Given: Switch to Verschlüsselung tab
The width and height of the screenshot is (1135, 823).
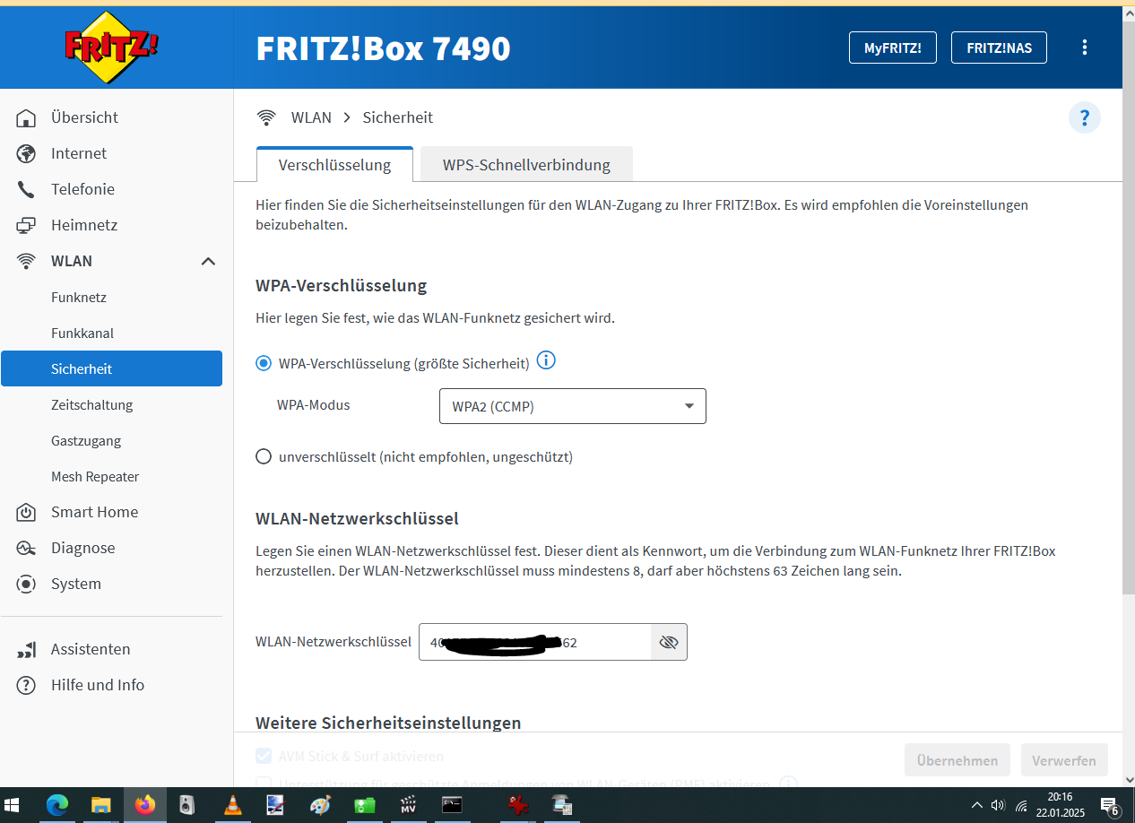Looking at the screenshot, I should tap(334, 165).
